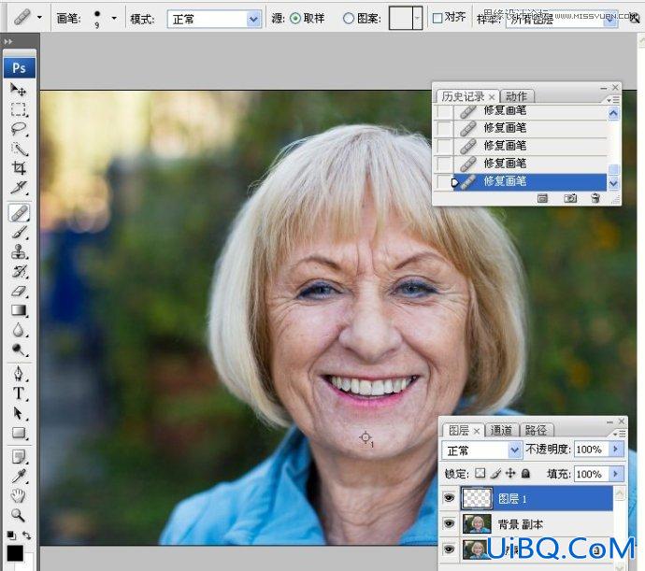Viewport: 645px width, 571px height.
Task: Open the tool preset picker arrow
Action: (39, 18)
